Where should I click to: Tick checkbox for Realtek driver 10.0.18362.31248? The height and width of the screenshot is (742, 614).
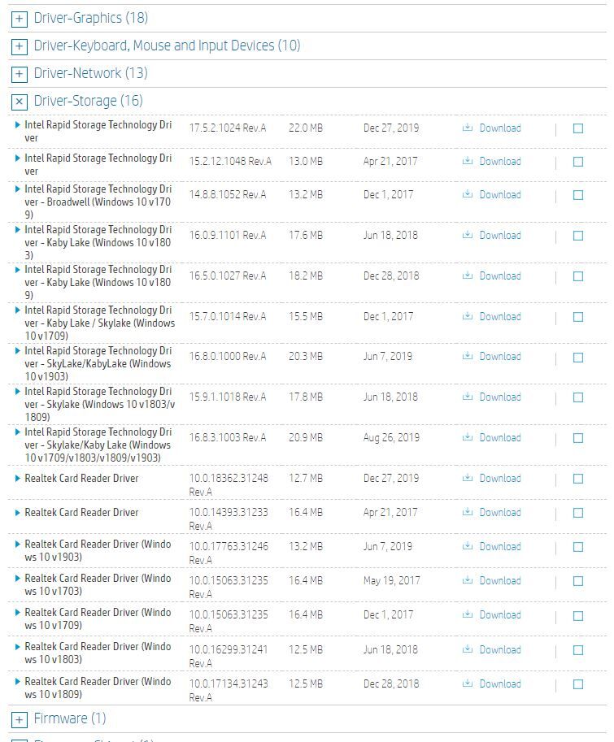(x=578, y=479)
